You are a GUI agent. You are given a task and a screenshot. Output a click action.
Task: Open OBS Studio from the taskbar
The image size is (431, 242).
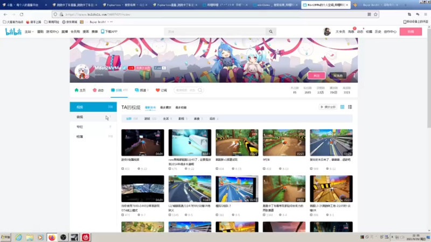pos(63,237)
